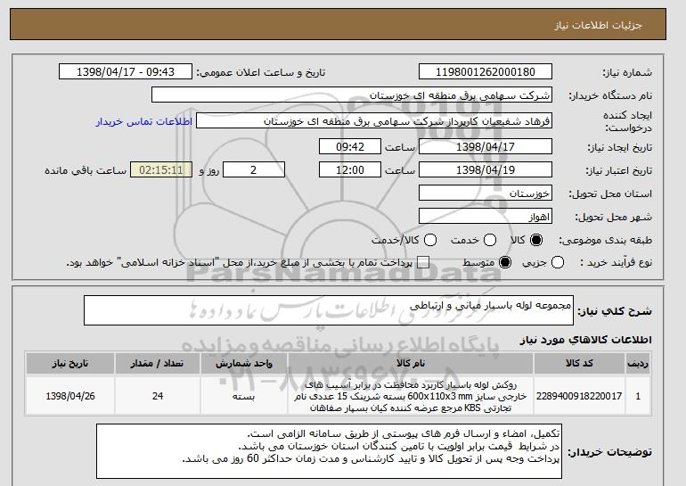Click the validity date field 1398/04/19

(x=486, y=170)
